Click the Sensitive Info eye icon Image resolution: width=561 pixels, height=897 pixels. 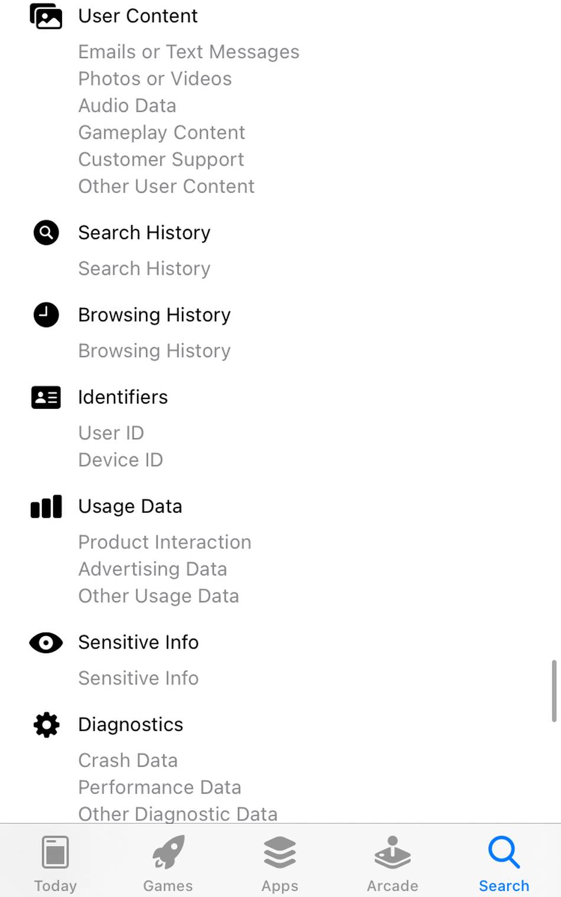pyautogui.click(x=46, y=643)
